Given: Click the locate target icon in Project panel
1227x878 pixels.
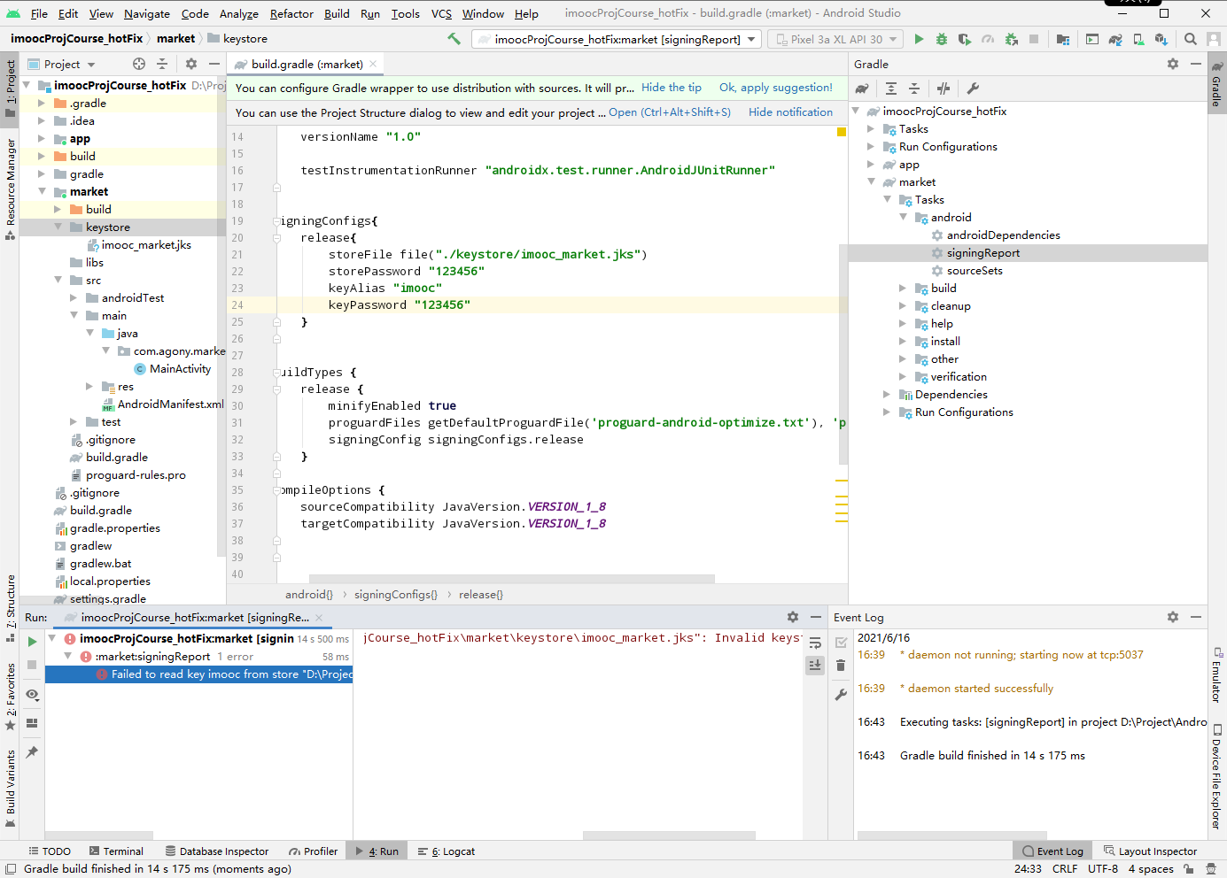Looking at the screenshot, I should [x=139, y=64].
